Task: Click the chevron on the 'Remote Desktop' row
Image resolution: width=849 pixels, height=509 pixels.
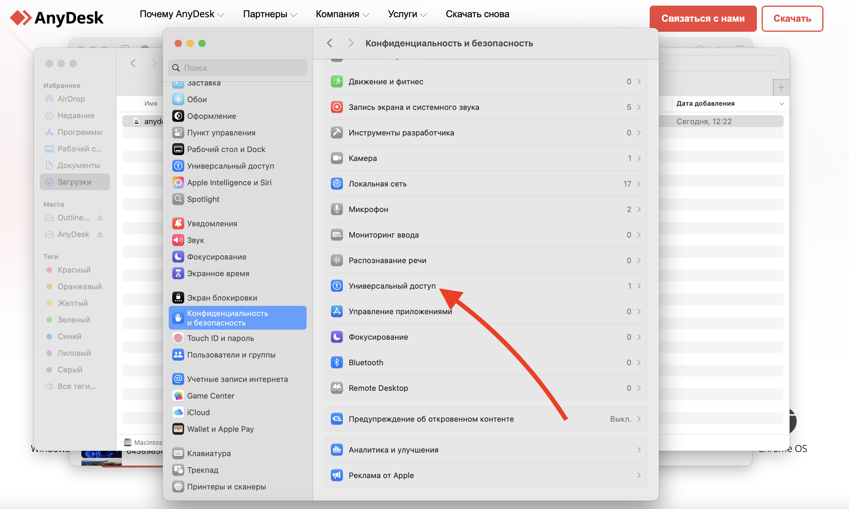Action: pos(639,388)
